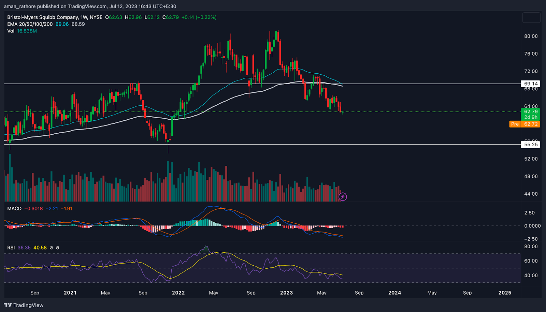The height and width of the screenshot is (312, 546).
Task: Click the +0.14 (+0.22%) change text
Action: click(199, 17)
